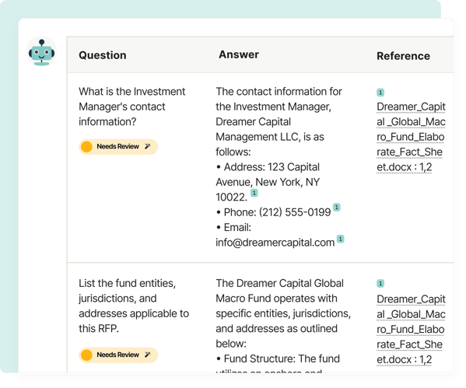Click the Answer column header
This screenshot has width=466, height=388.
point(239,54)
